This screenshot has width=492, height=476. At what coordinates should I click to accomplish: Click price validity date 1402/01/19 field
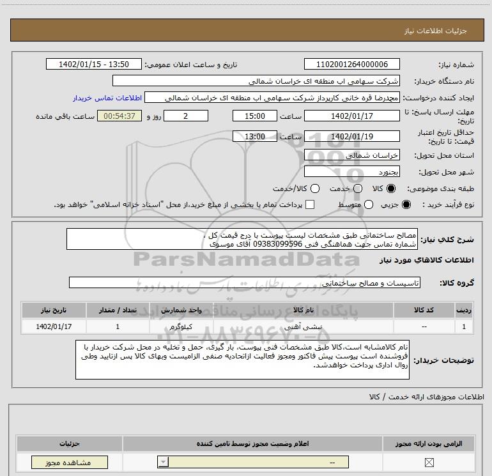click(x=351, y=137)
